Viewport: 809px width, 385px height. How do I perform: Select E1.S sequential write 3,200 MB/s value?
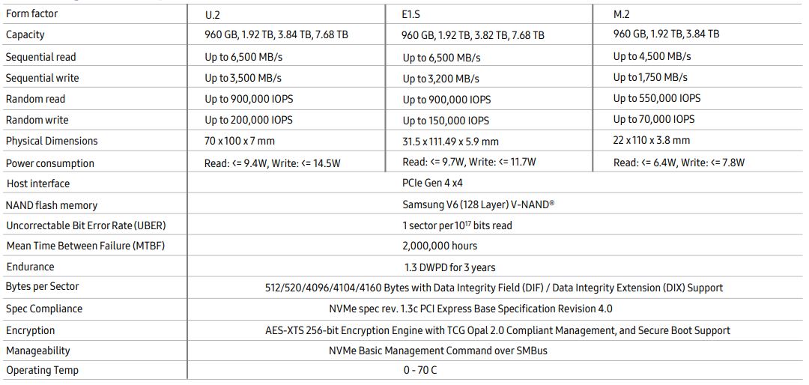click(x=441, y=79)
